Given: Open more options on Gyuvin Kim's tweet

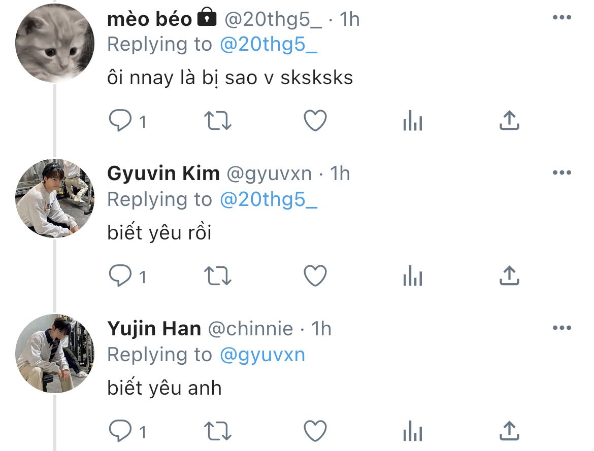Looking at the screenshot, I should click(x=562, y=174).
